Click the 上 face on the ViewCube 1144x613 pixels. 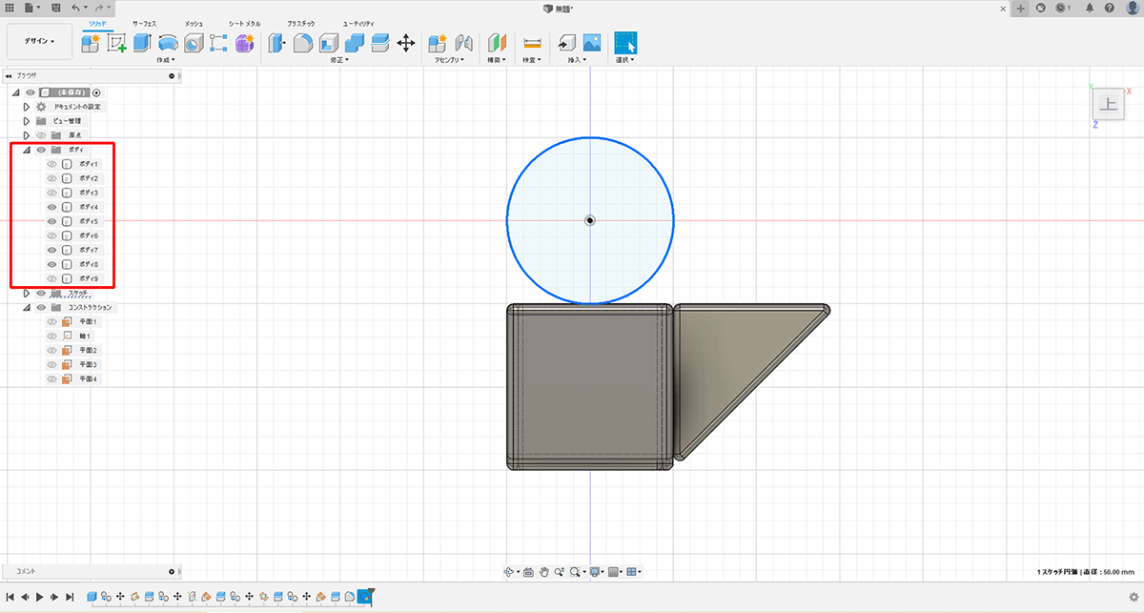(x=1111, y=105)
